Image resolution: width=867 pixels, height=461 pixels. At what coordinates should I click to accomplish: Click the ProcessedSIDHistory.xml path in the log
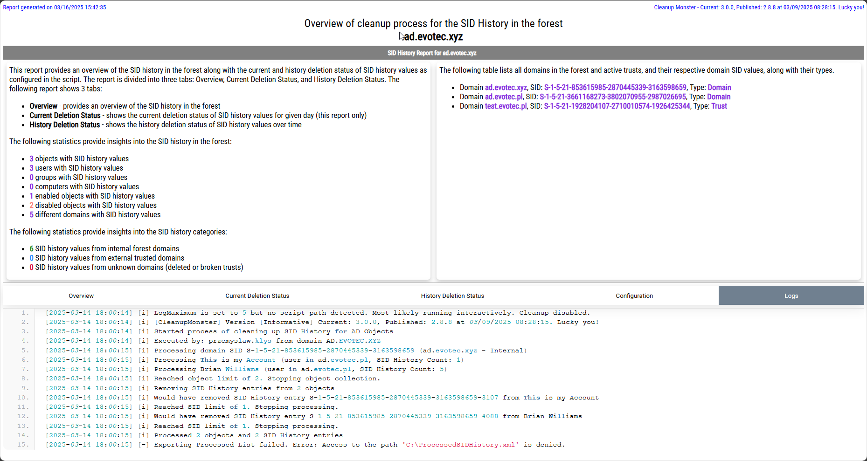coord(460,445)
